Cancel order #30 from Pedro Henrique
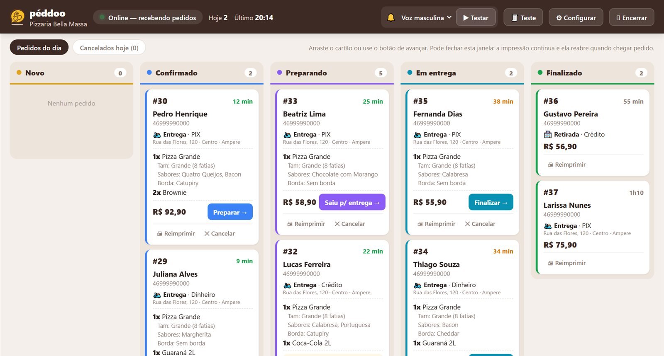The width and height of the screenshot is (664, 356). (220, 234)
